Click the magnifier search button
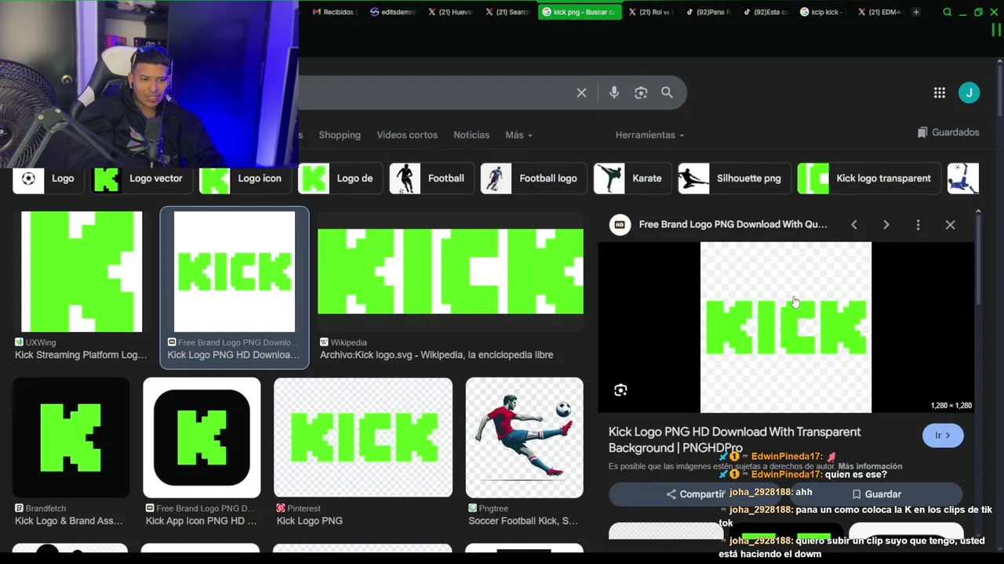 (667, 92)
